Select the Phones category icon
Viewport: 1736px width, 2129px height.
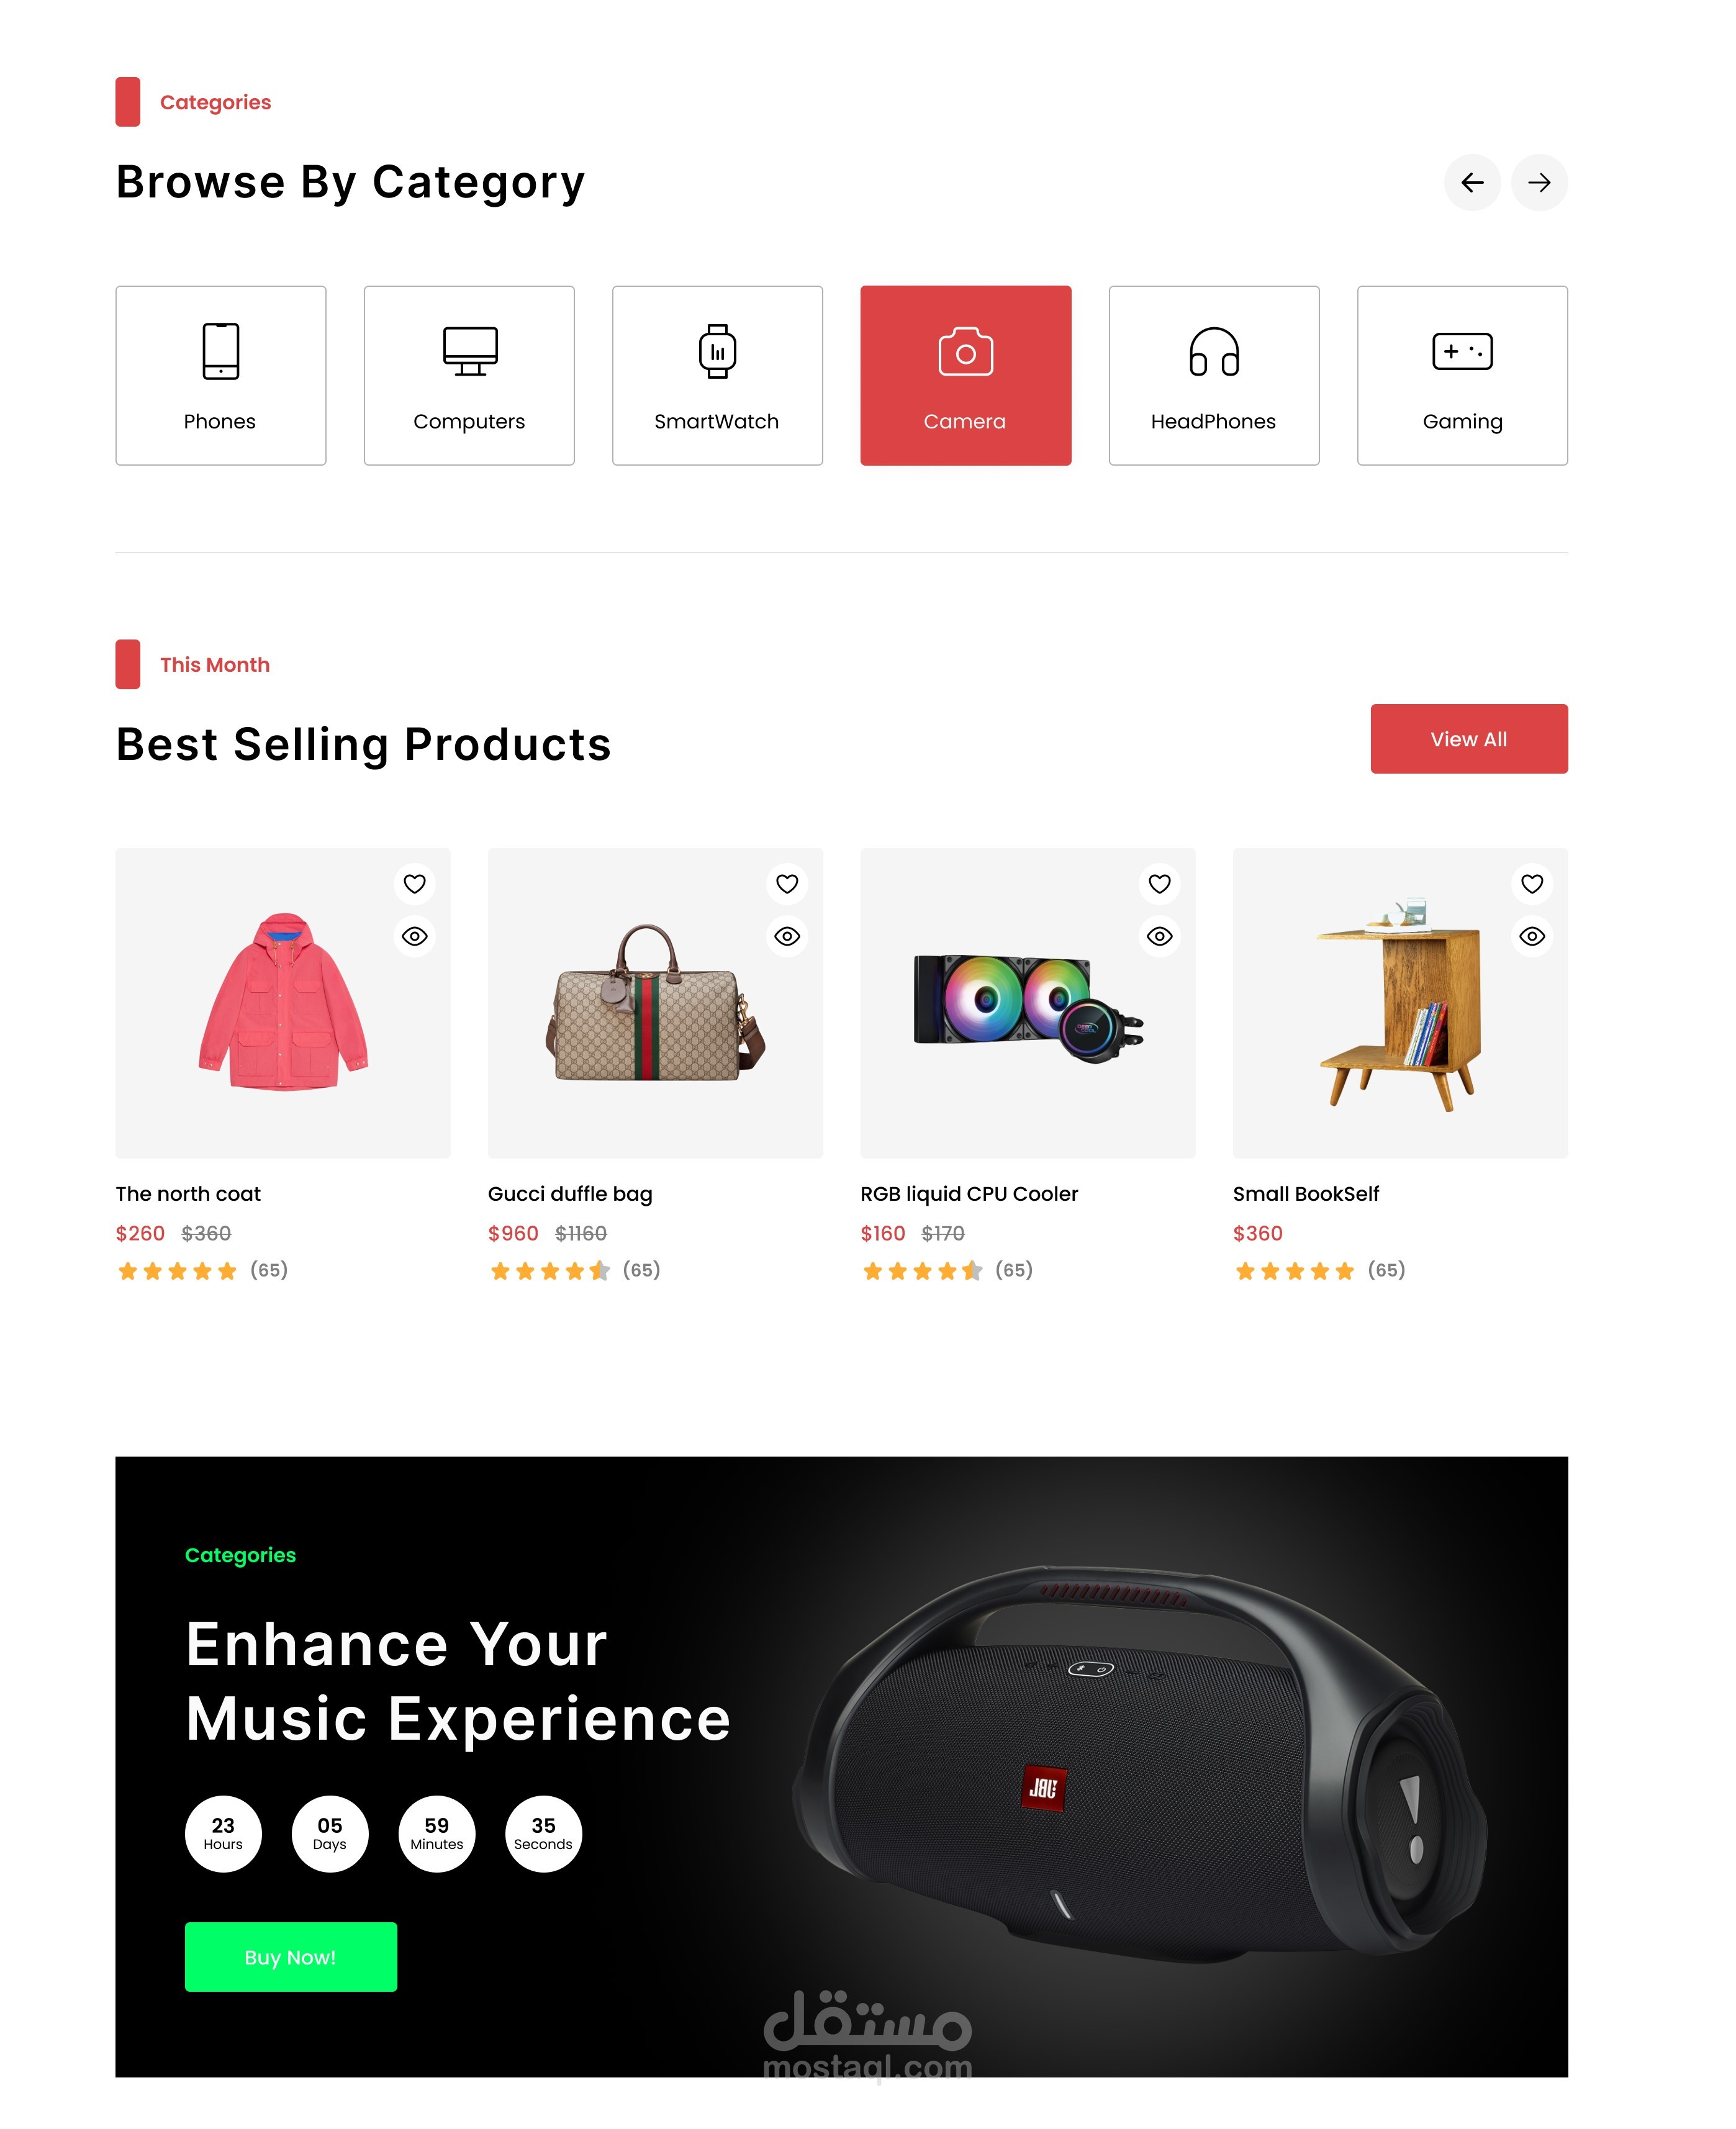[220, 351]
